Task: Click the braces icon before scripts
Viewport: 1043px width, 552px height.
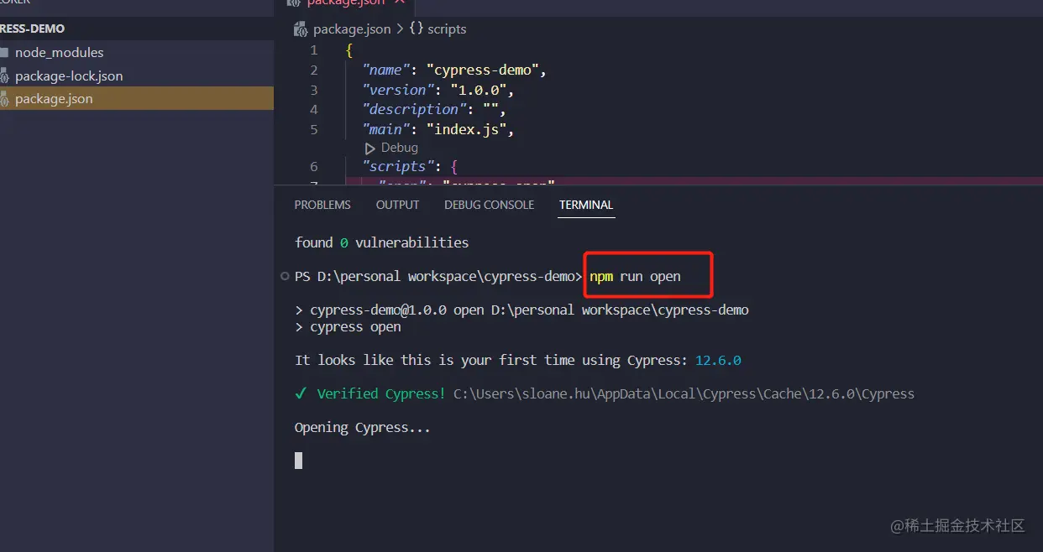Action: point(416,29)
